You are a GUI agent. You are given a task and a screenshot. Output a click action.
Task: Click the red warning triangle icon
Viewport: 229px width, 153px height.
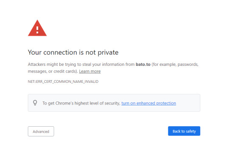pyautogui.click(x=37, y=28)
